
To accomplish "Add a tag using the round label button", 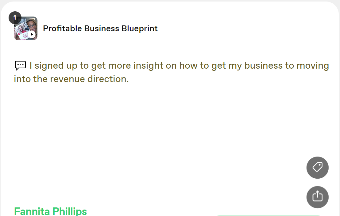I will pyautogui.click(x=317, y=167).
